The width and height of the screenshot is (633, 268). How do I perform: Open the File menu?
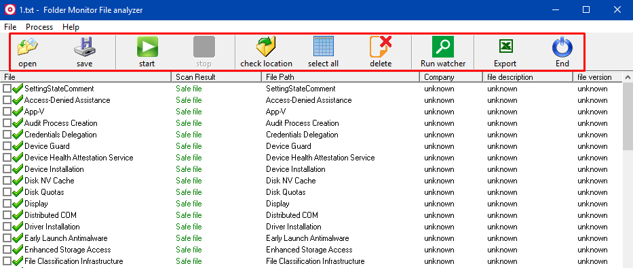10,27
